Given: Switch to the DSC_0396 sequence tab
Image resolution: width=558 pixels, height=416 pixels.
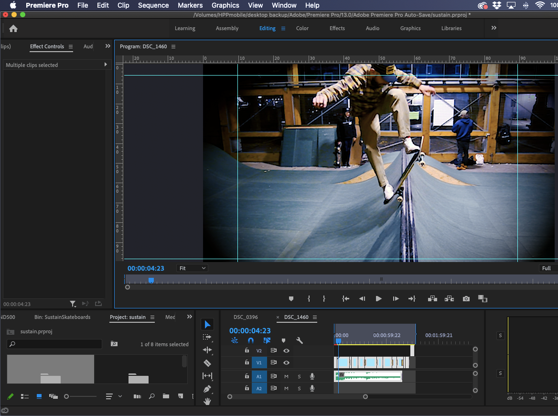Looking at the screenshot, I should tap(246, 317).
